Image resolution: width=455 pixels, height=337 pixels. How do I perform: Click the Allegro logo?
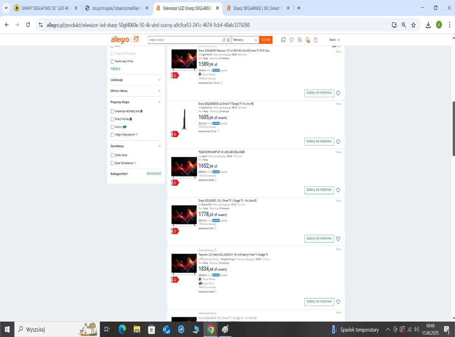click(x=120, y=39)
